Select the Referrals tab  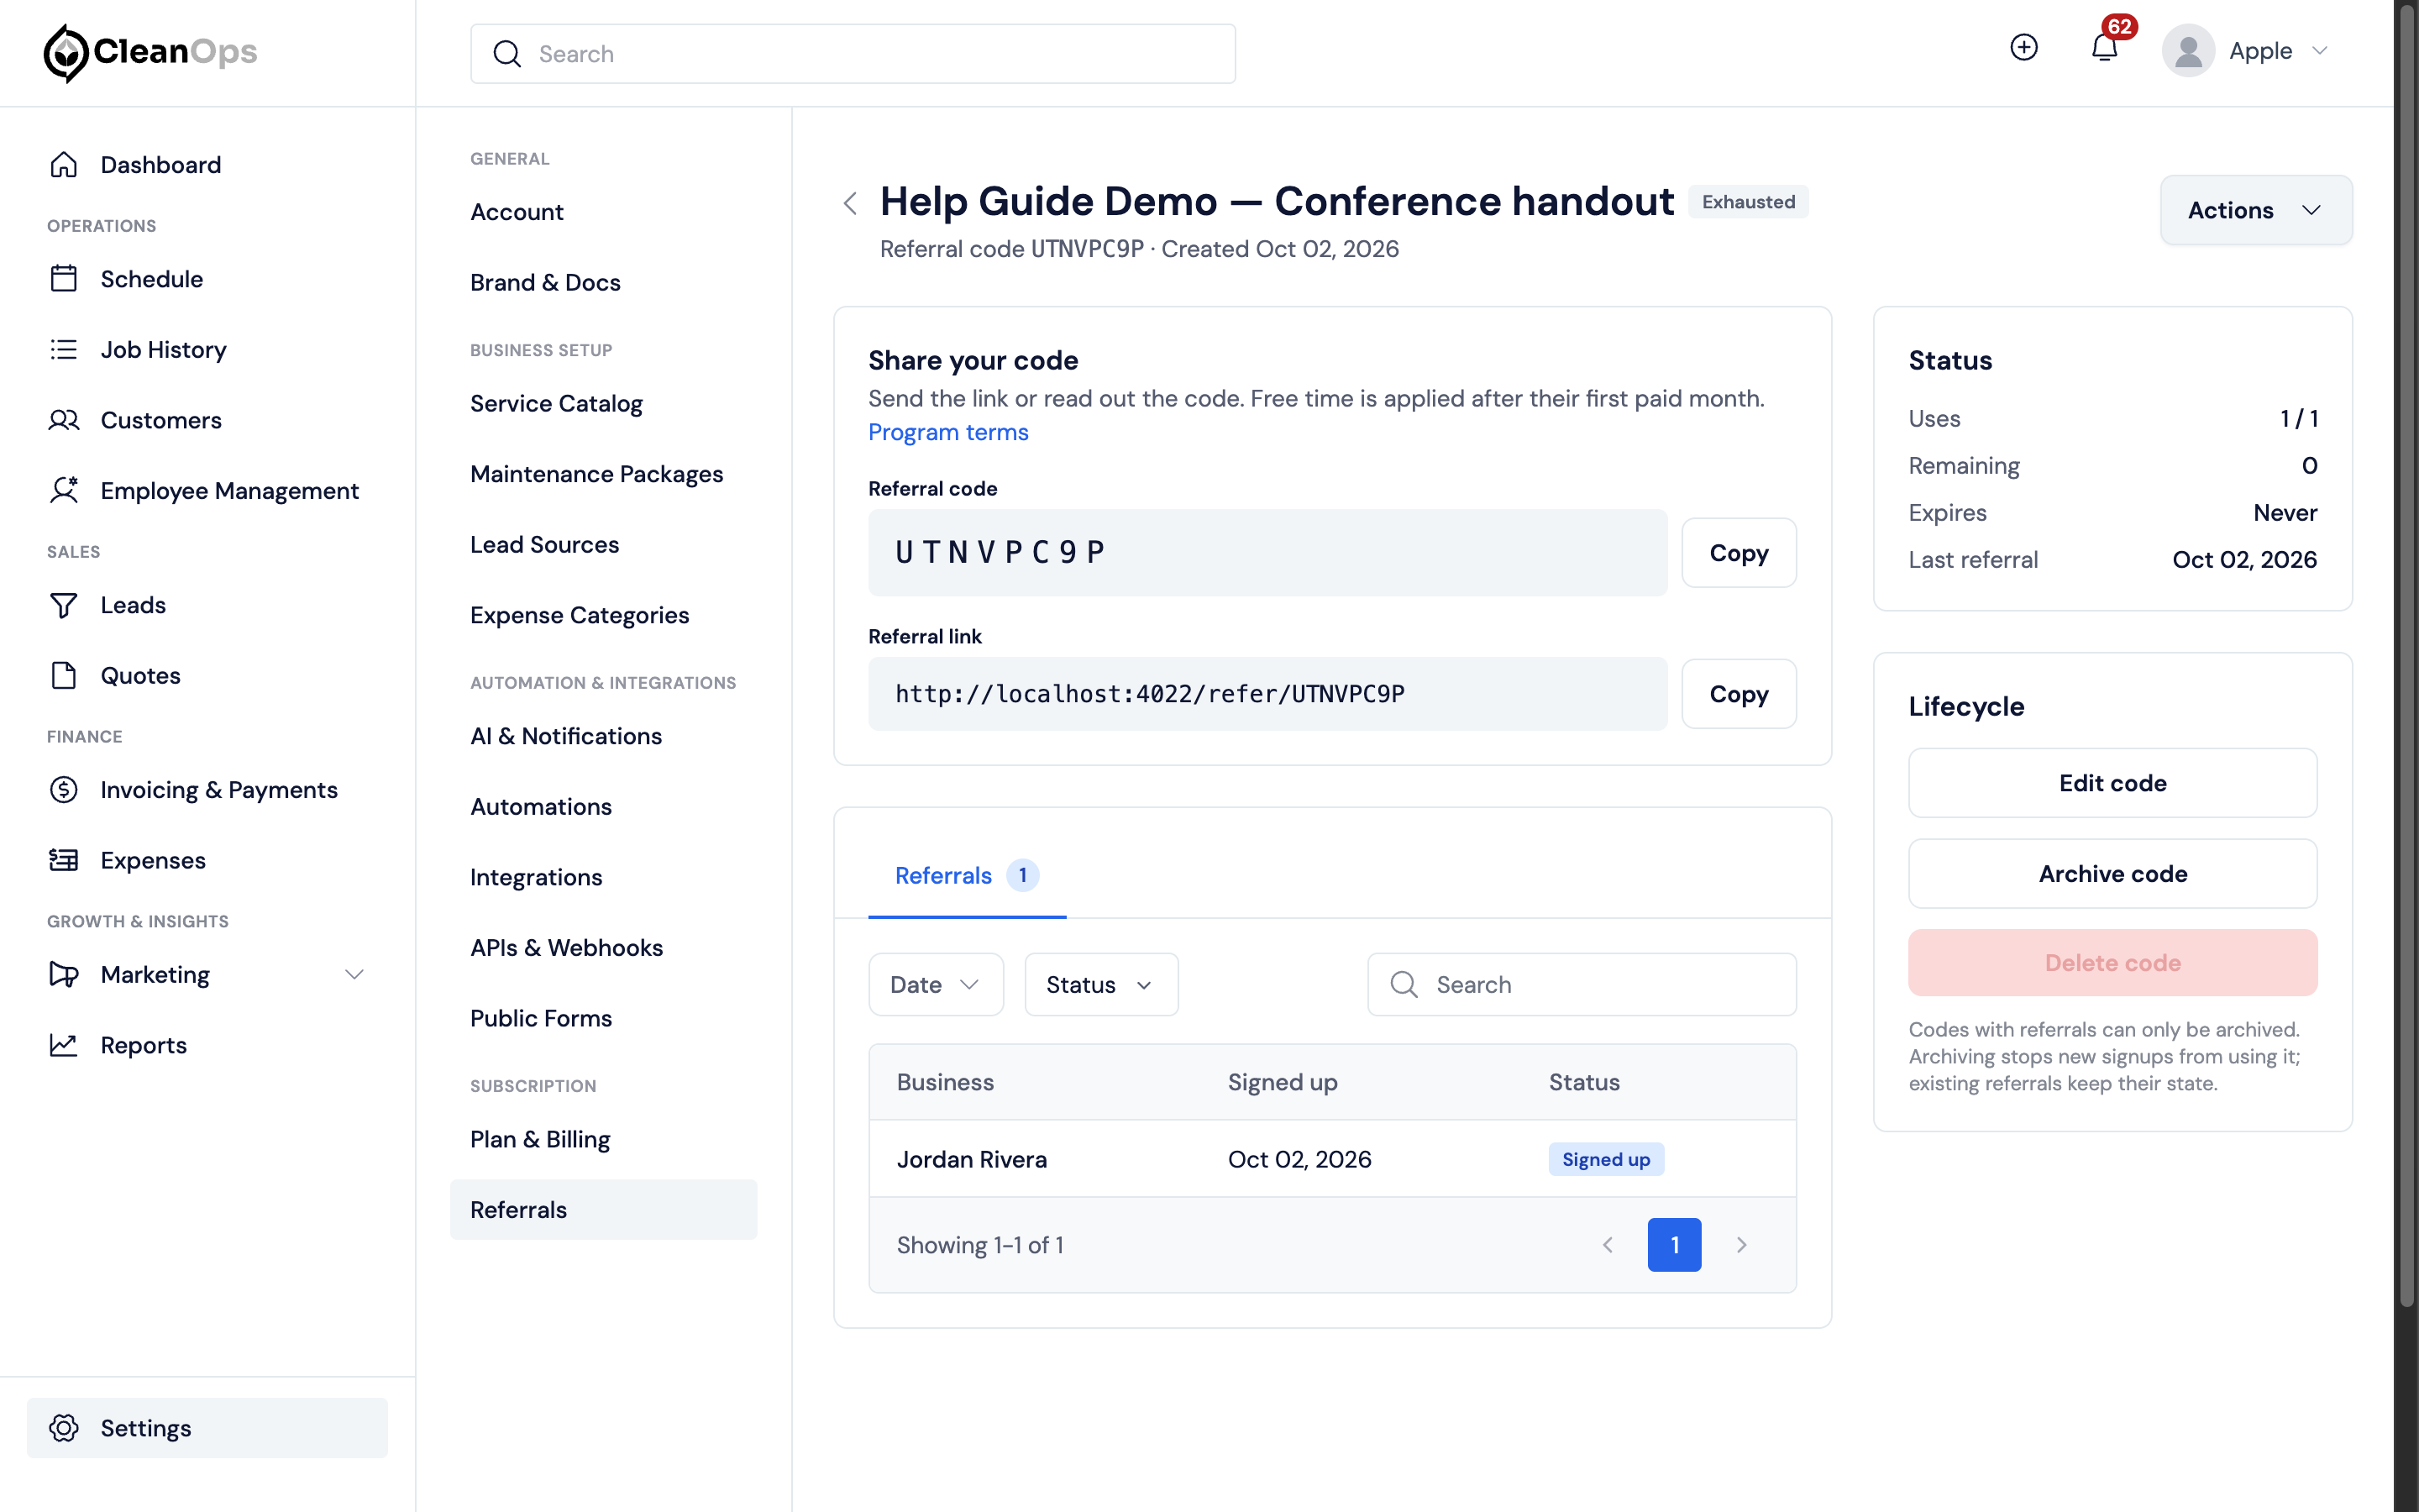click(x=967, y=875)
